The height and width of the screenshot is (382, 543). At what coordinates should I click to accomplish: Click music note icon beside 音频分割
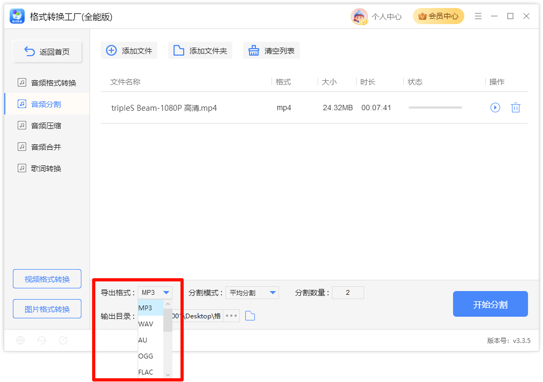[x=22, y=104]
